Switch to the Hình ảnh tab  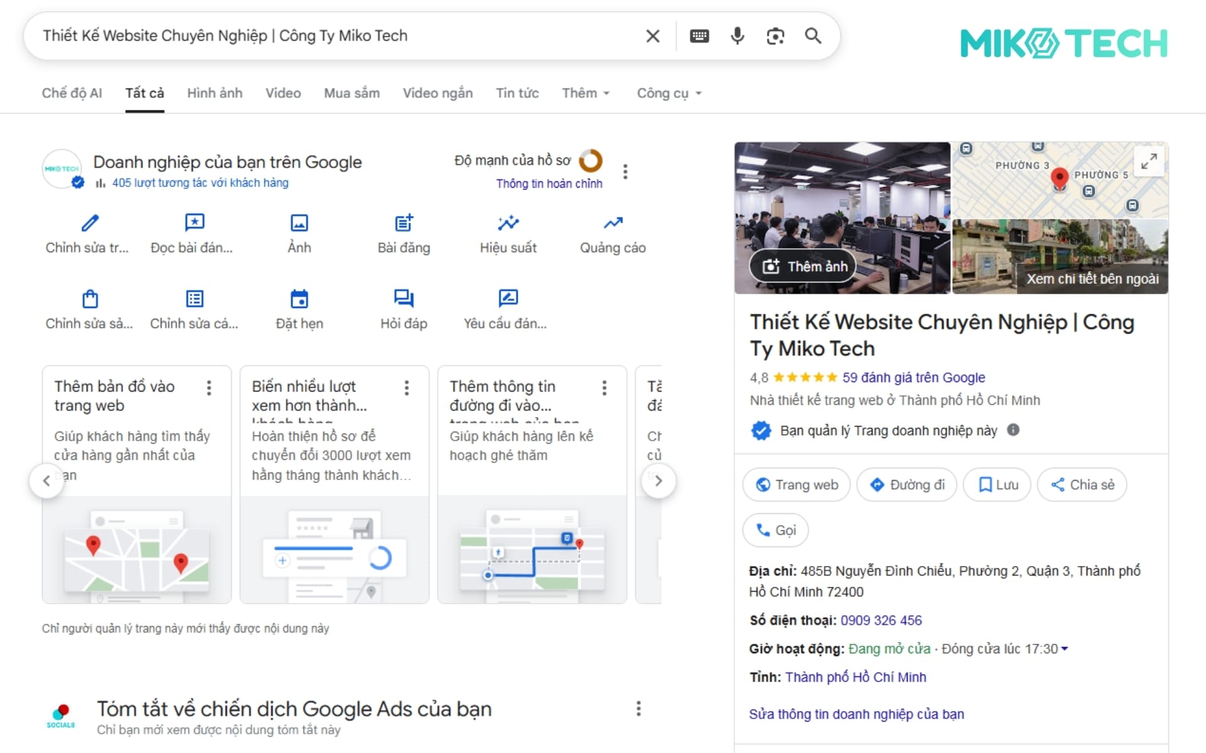[x=214, y=93]
